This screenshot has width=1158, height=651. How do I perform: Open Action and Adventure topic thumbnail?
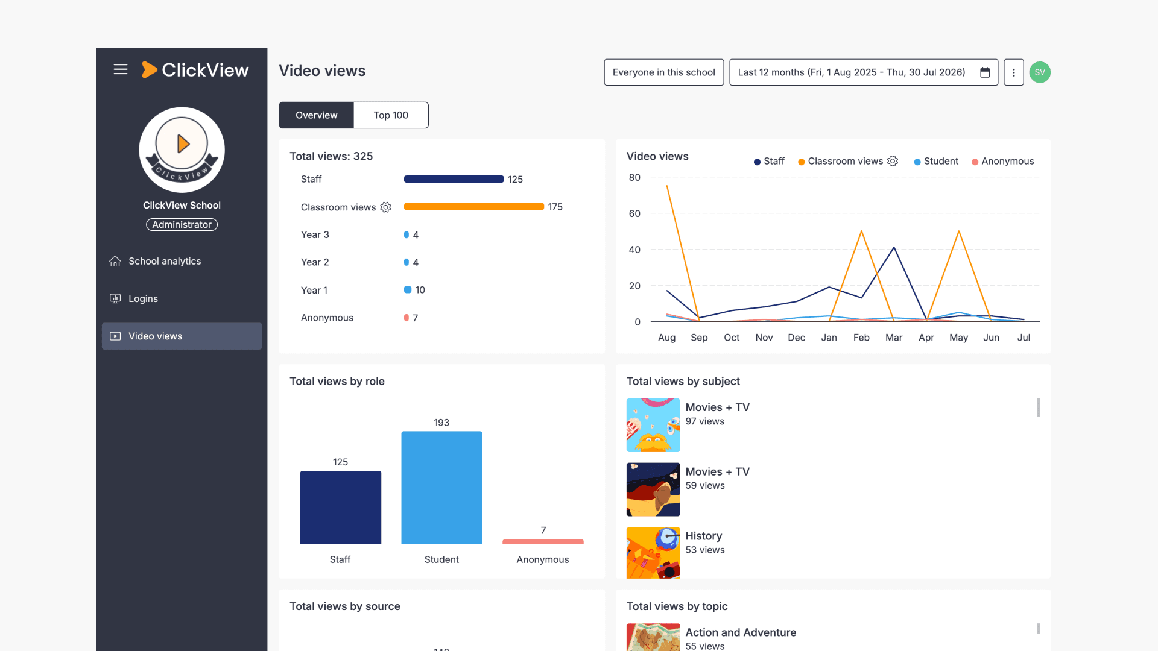click(x=653, y=637)
